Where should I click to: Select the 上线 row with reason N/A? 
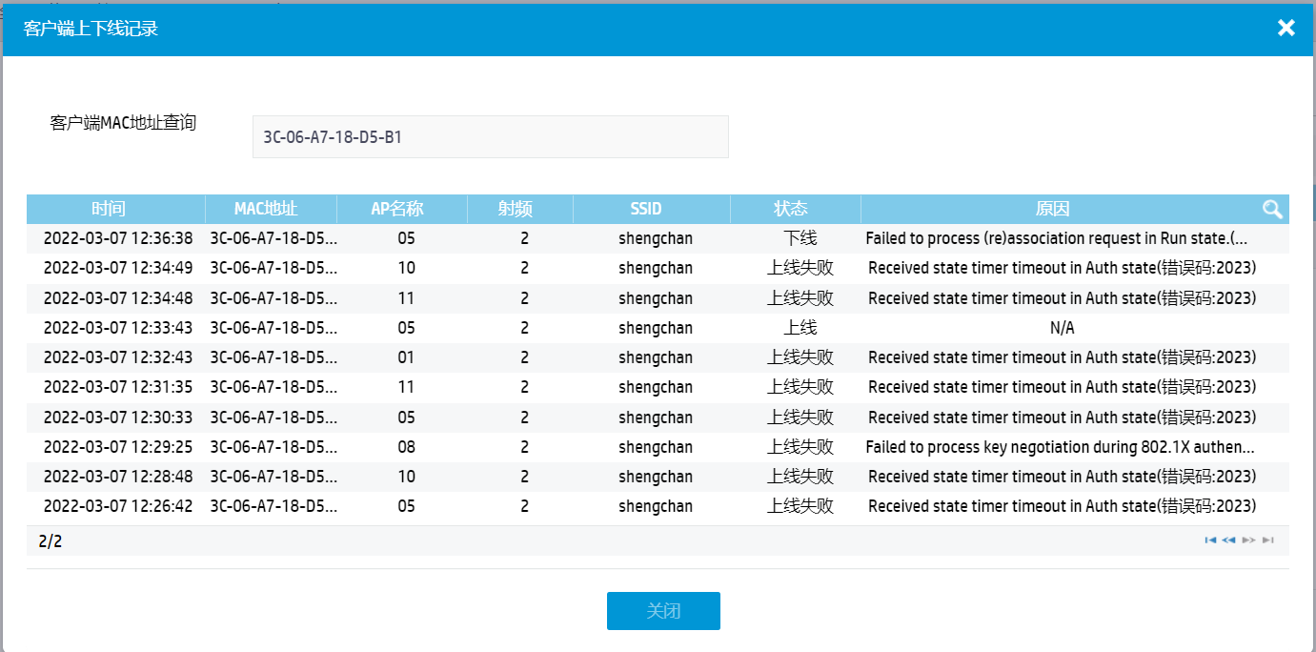[x=658, y=328]
